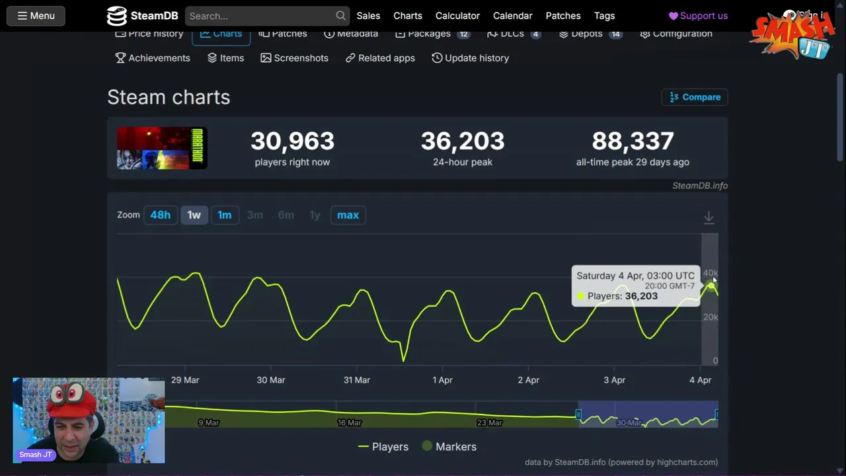Open the hamburger Menu button
The image size is (846, 476).
pos(36,16)
